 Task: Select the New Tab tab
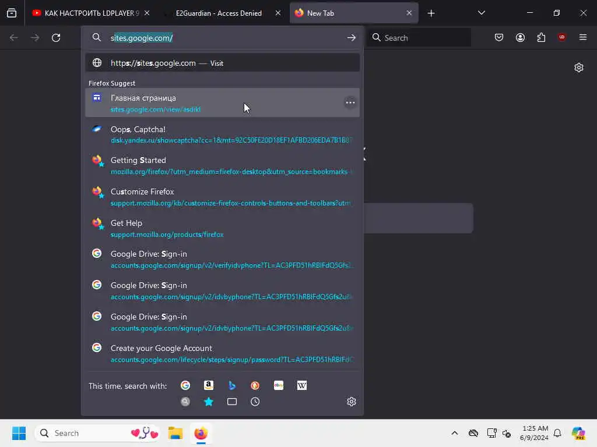click(x=354, y=13)
